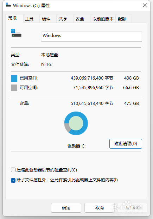Click the gray free space color square
This screenshot has height=219, width=153.
click(x=14, y=88)
